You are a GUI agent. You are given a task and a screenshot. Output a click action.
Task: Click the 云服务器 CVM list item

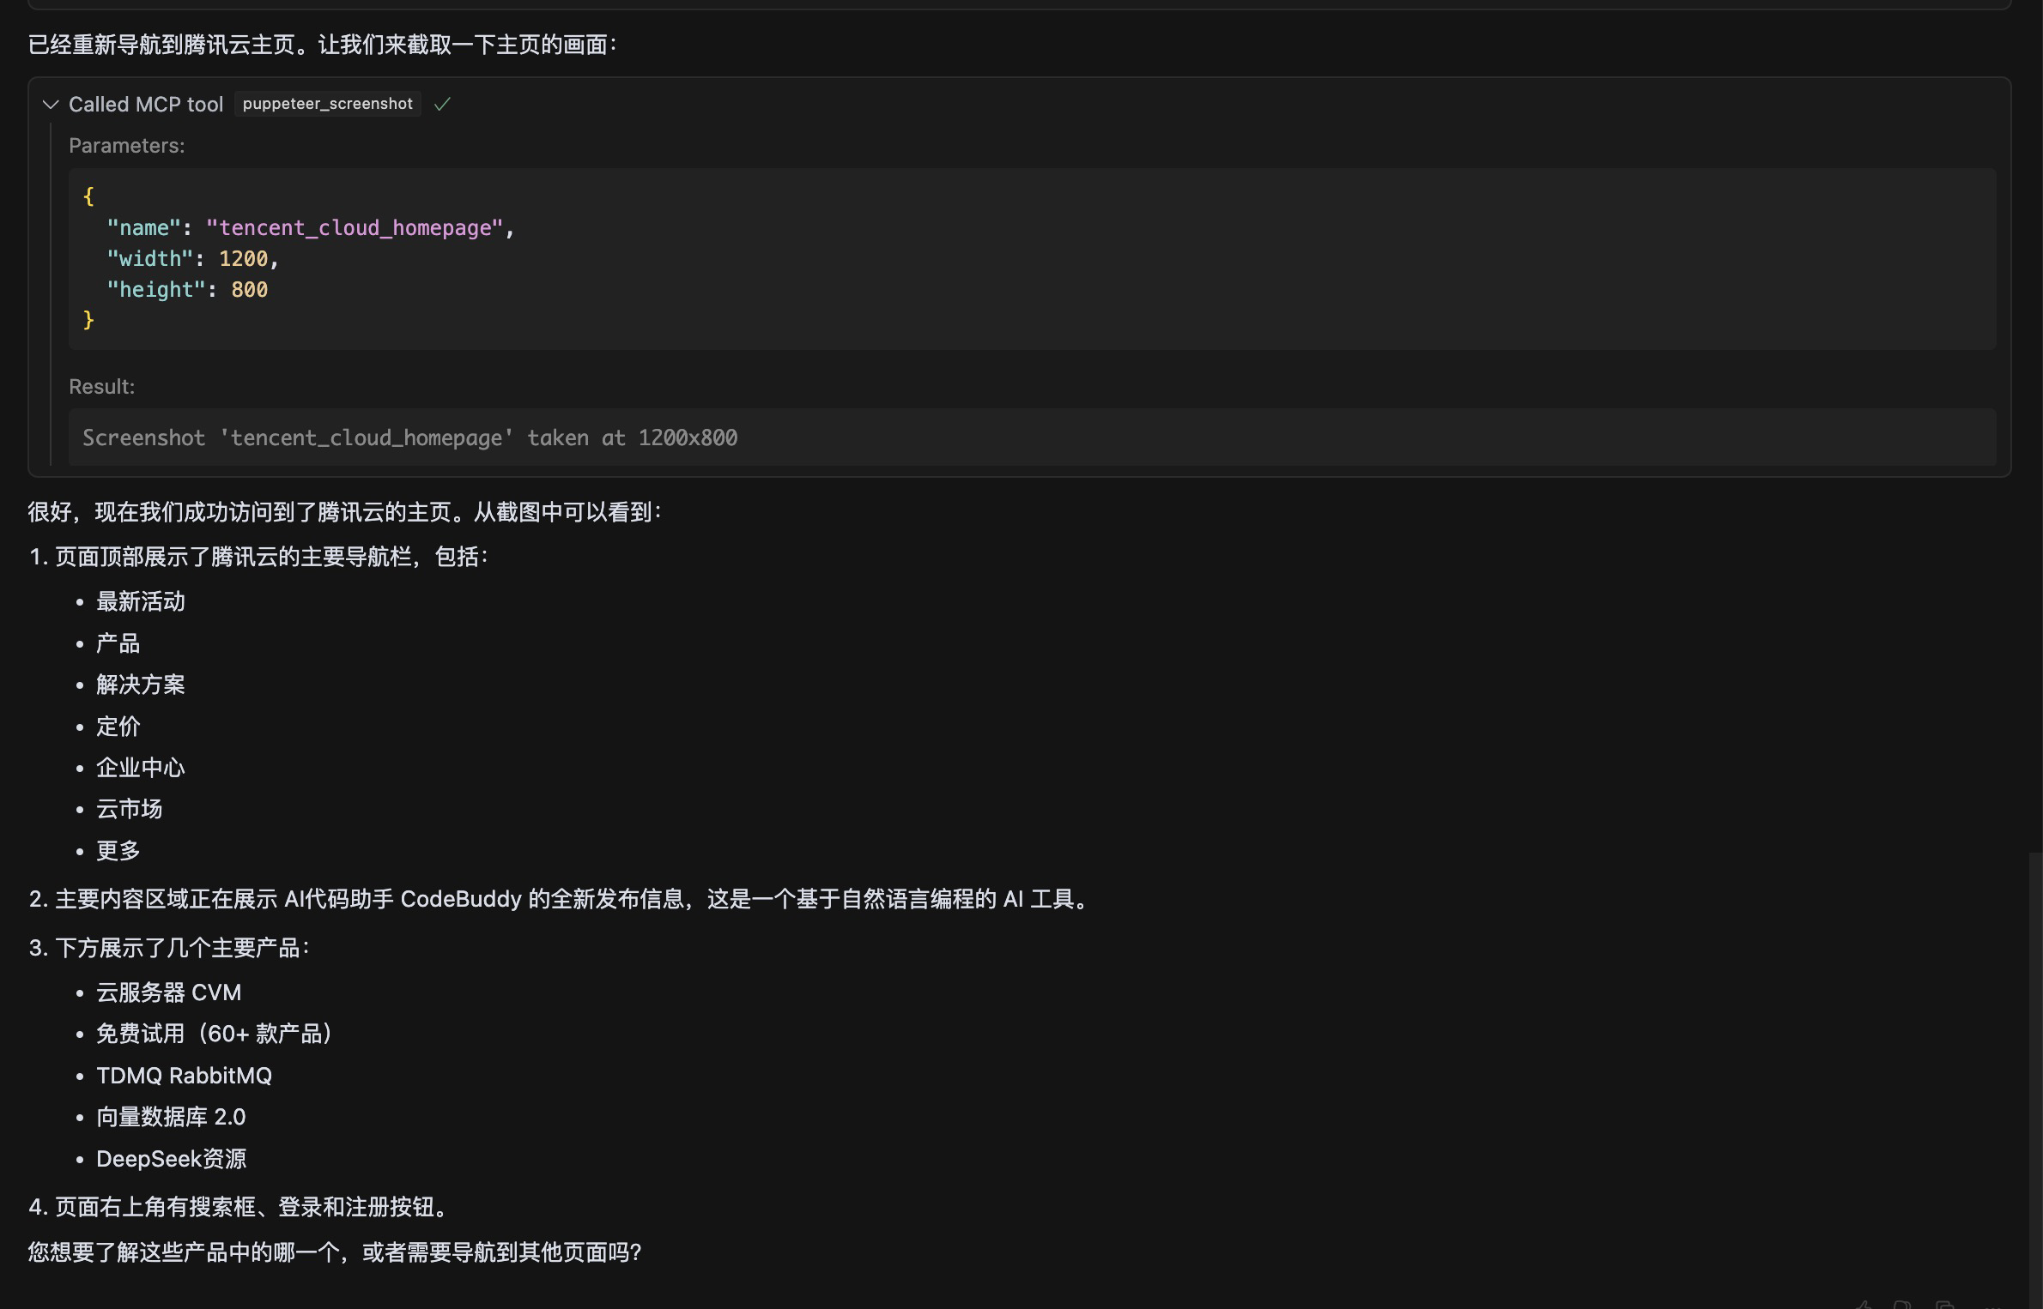168,992
